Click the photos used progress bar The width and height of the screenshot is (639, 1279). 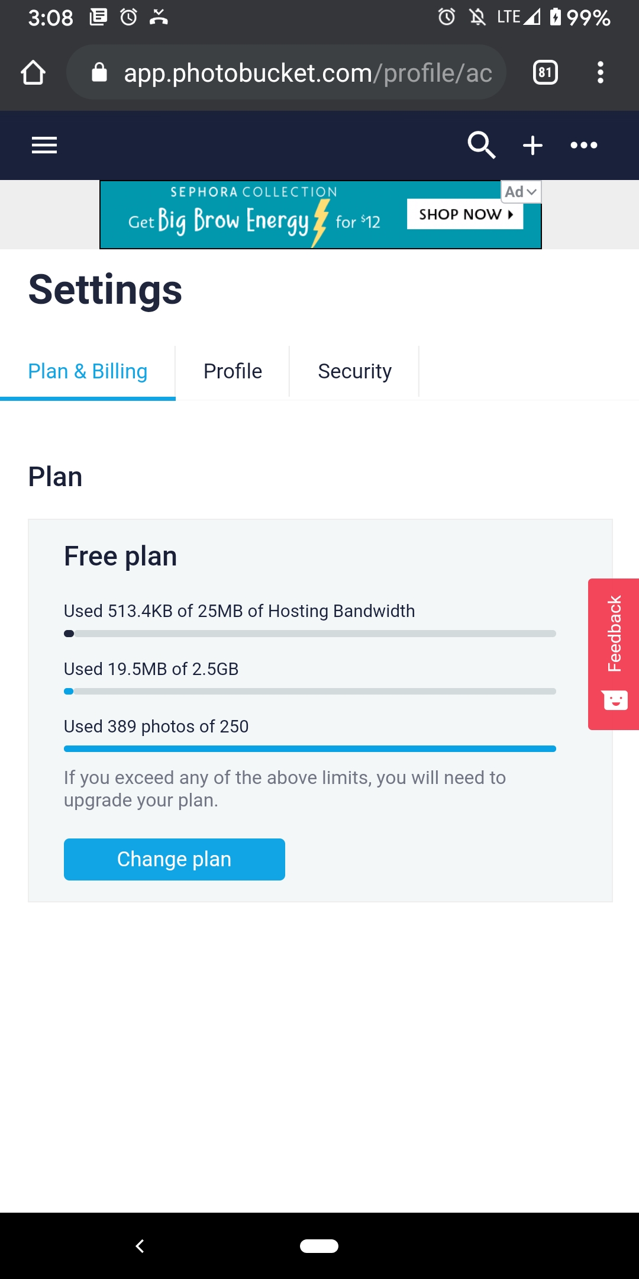pos(309,749)
